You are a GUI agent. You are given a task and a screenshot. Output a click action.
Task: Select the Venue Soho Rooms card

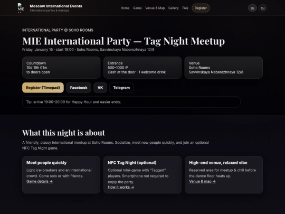point(224,68)
